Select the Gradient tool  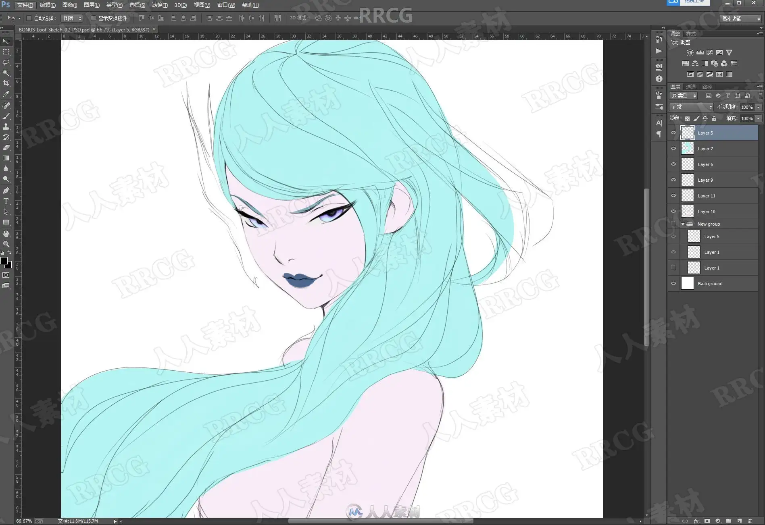tap(6, 158)
